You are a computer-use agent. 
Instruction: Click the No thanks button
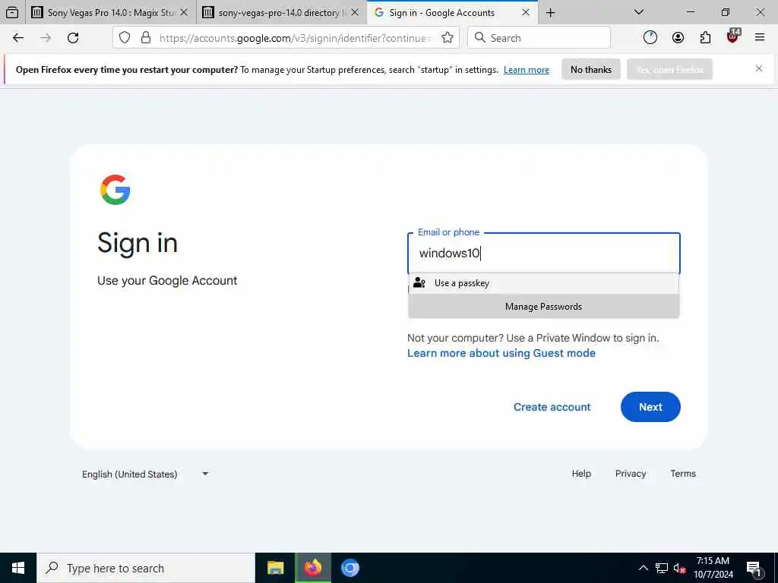coord(591,69)
